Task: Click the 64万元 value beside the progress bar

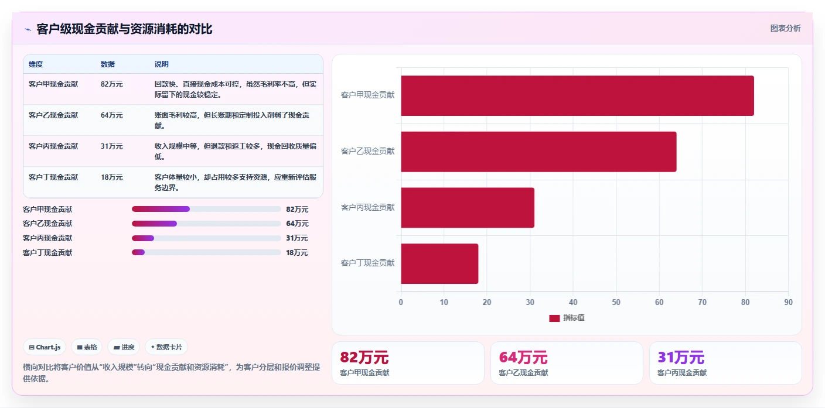Action: (297, 224)
